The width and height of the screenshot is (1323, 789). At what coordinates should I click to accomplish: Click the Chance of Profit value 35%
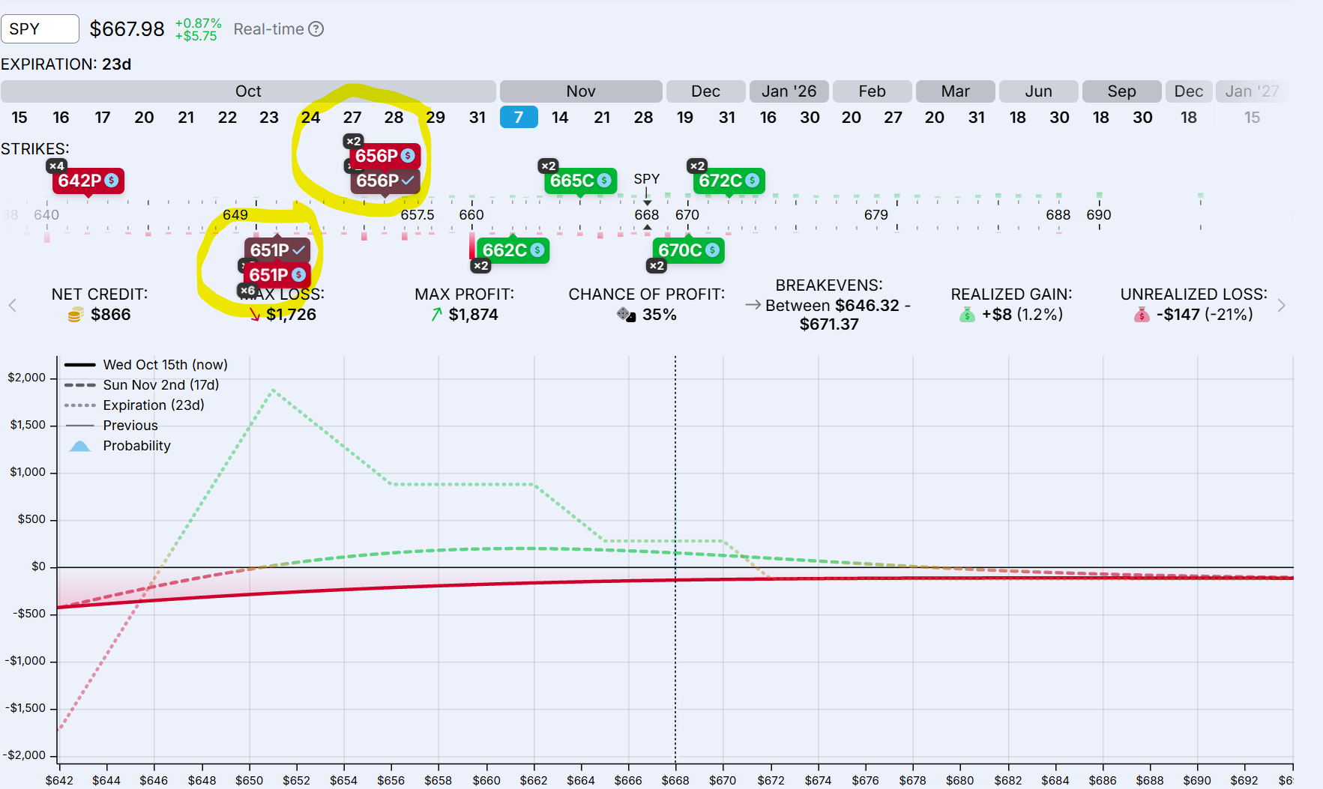click(x=660, y=315)
